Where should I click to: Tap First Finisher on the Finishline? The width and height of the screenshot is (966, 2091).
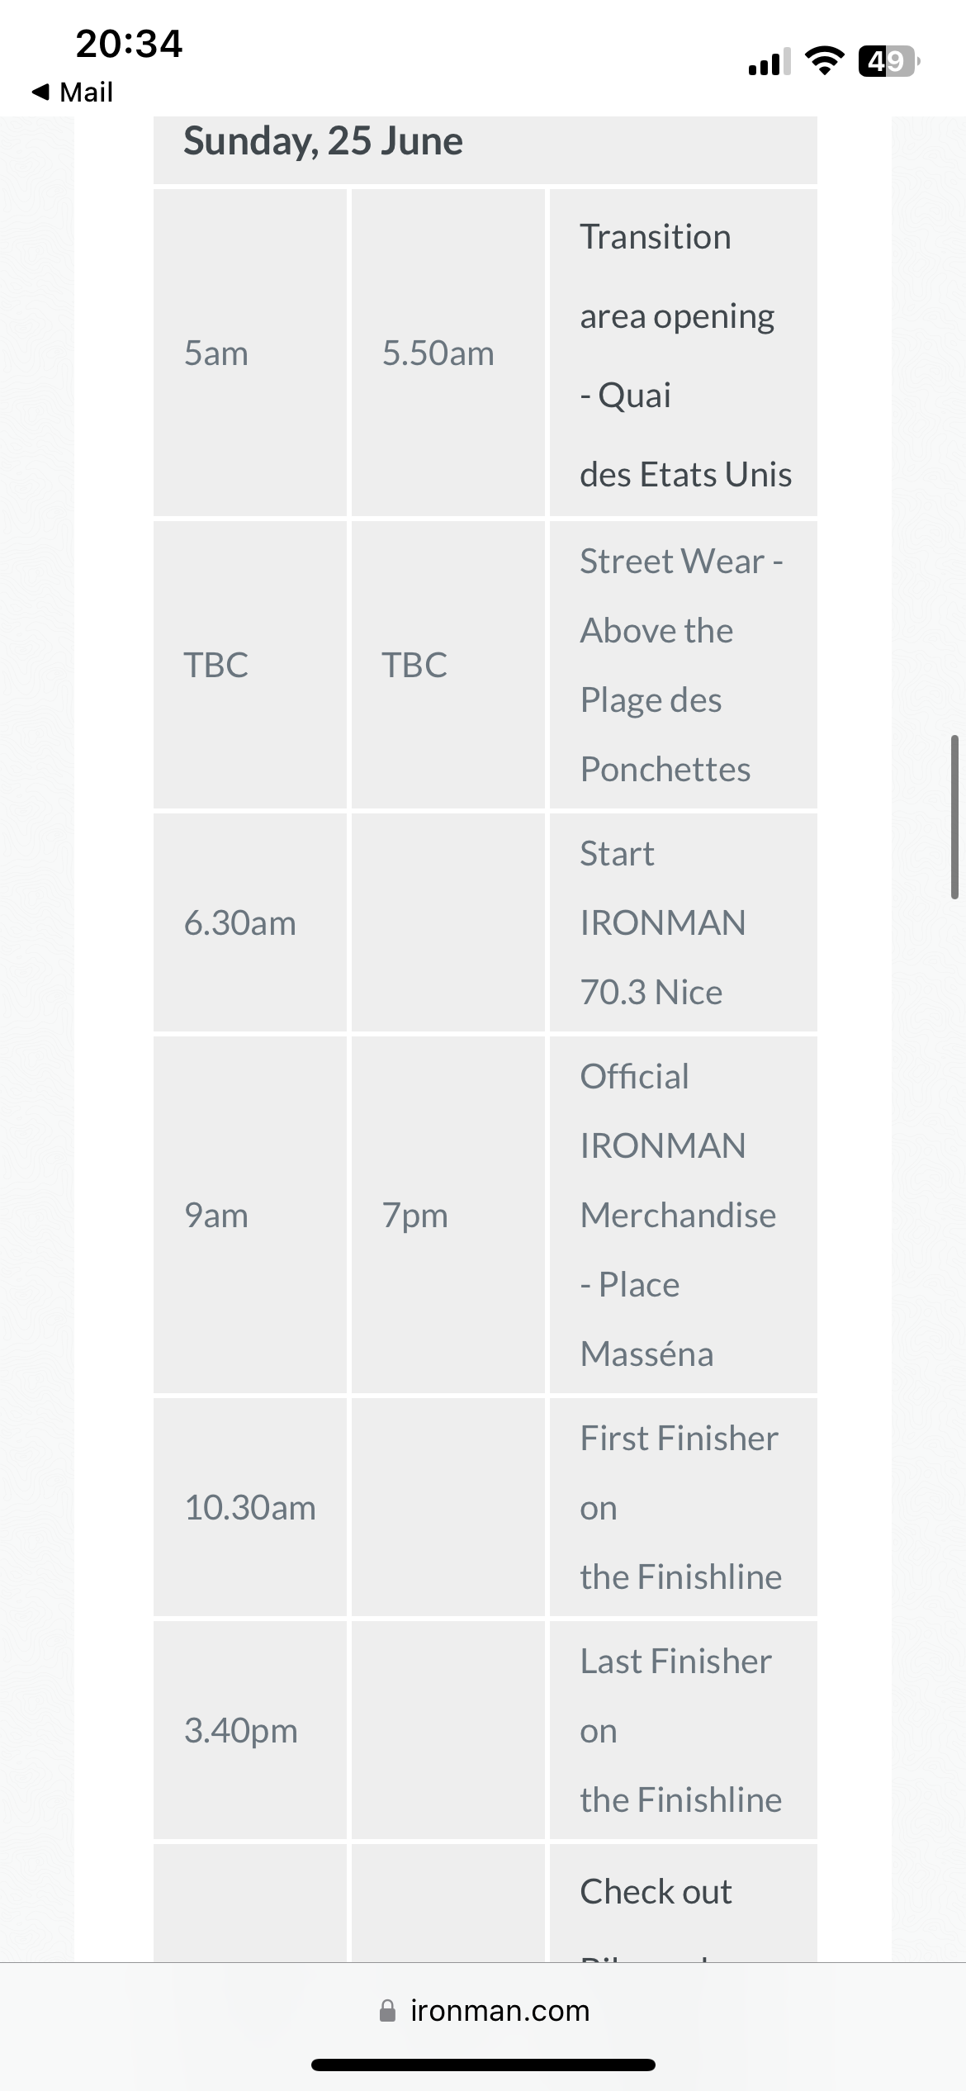click(x=684, y=1507)
